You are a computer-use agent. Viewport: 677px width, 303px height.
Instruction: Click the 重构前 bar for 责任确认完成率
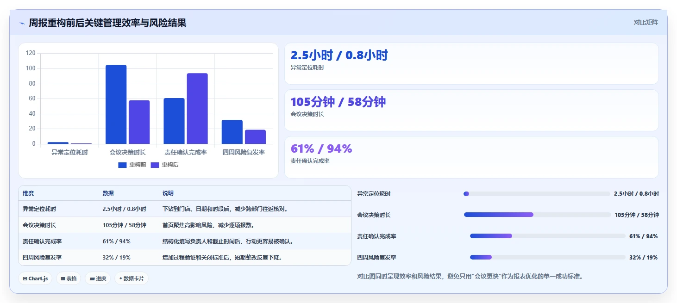174,121
